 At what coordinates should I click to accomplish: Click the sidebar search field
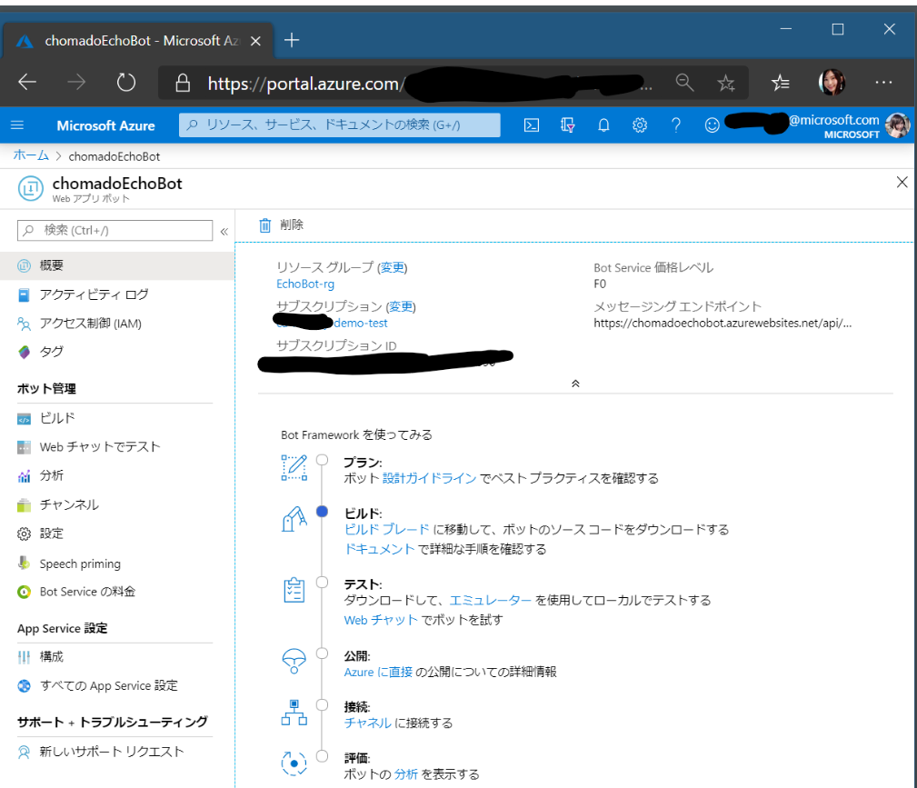(x=115, y=231)
